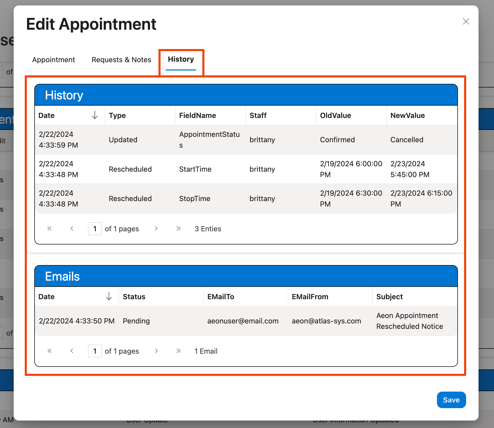494x428 pixels.
Task: Go to previous History page
Action: pos(72,228)
